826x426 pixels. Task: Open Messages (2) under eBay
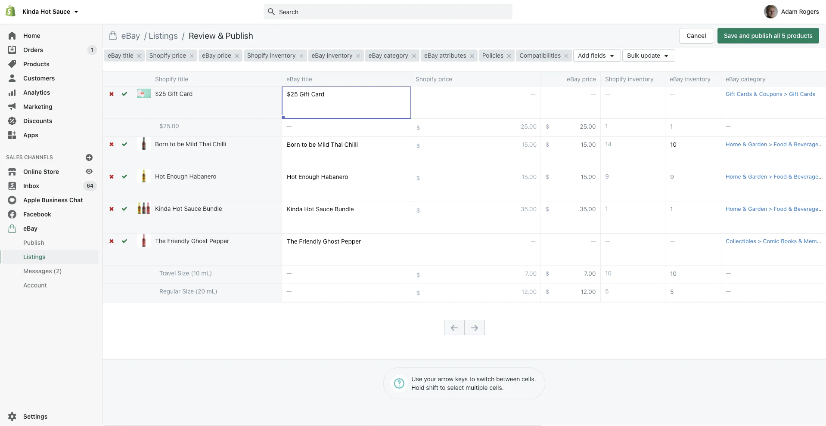click(x=42, y=271)
